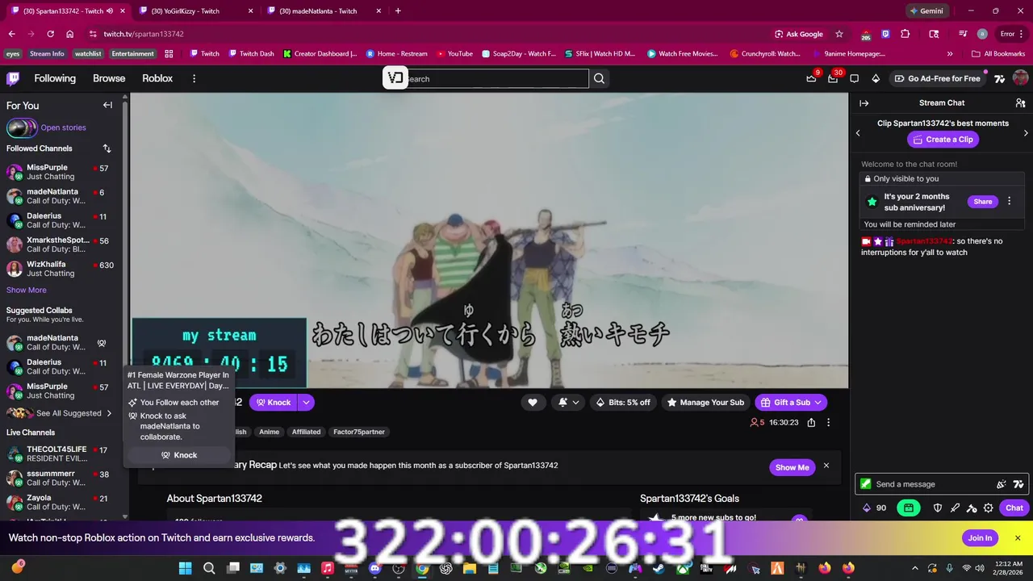Expand Show More followed channels
The image size is (1033, 581).
[27, 290]
